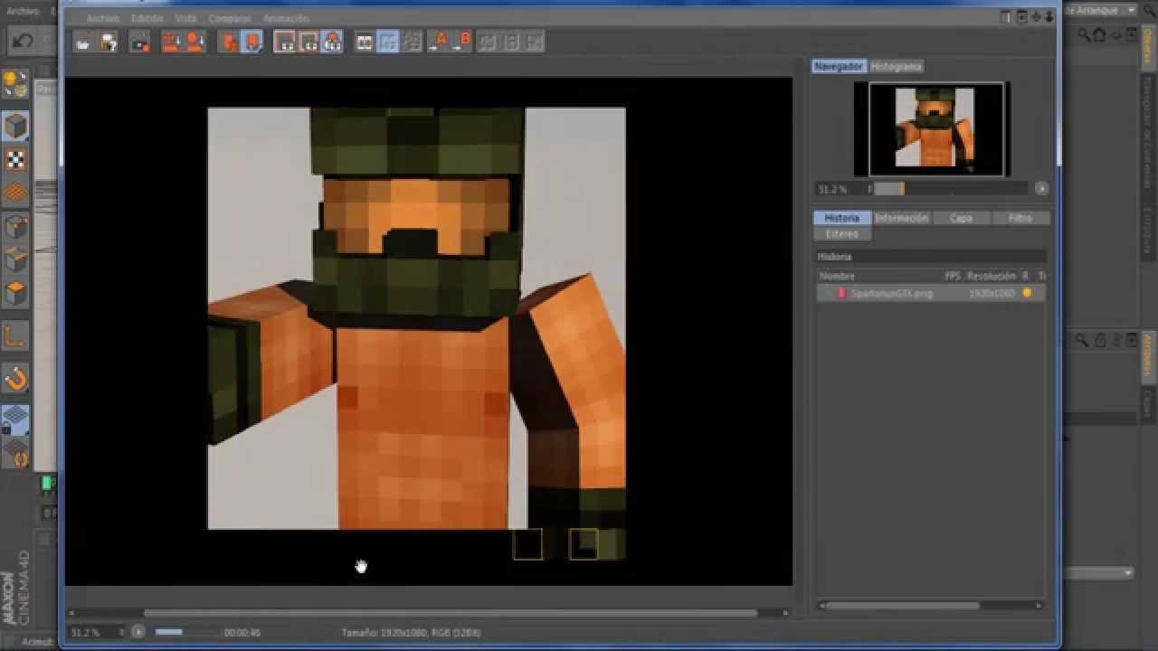Open the dropdown at bottom right of main window
The width and height of the screenshot is (1158, 651).
(x=1099, y=572)
